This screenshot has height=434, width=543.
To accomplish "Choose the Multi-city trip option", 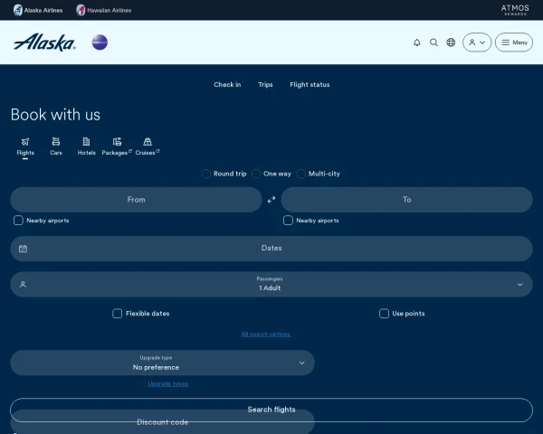I will coord(302,174).
